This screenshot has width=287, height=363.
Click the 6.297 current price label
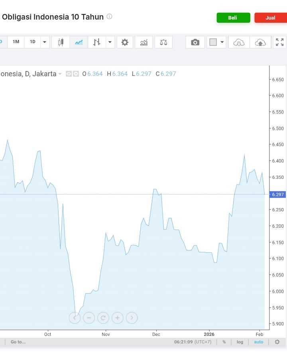click(x=278, y=194)
